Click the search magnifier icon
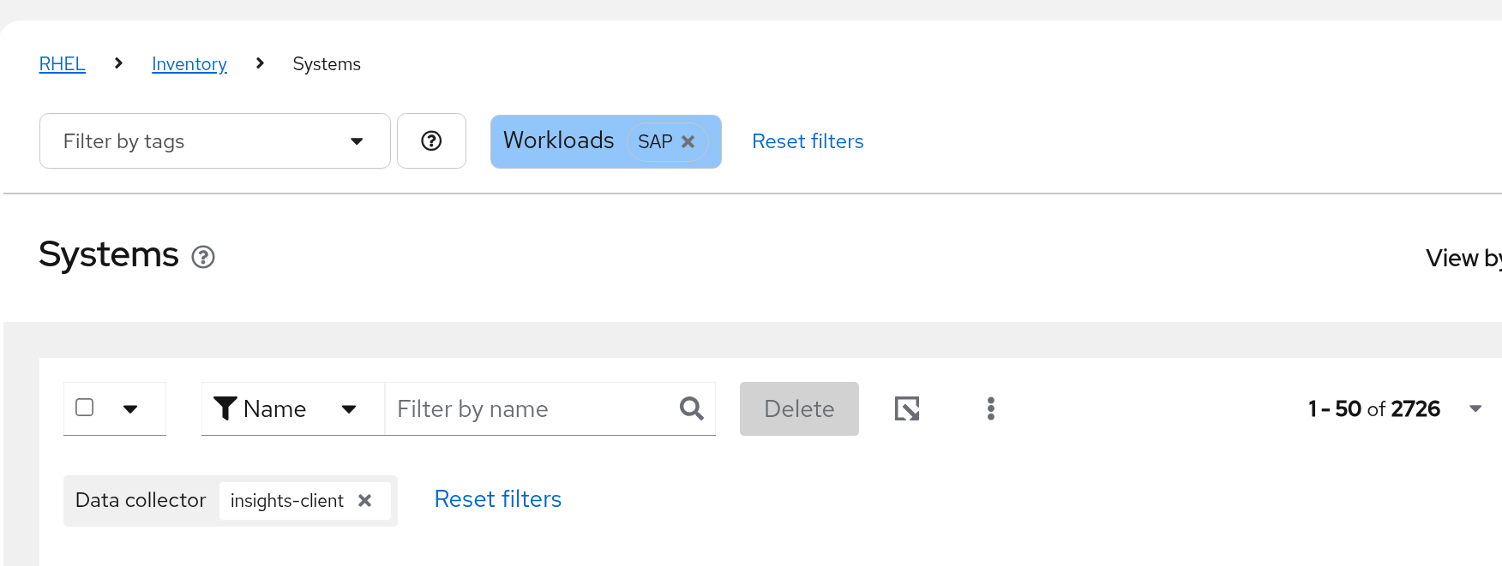Viewport: 1502px width, 566px height. (x=692, y=409)
